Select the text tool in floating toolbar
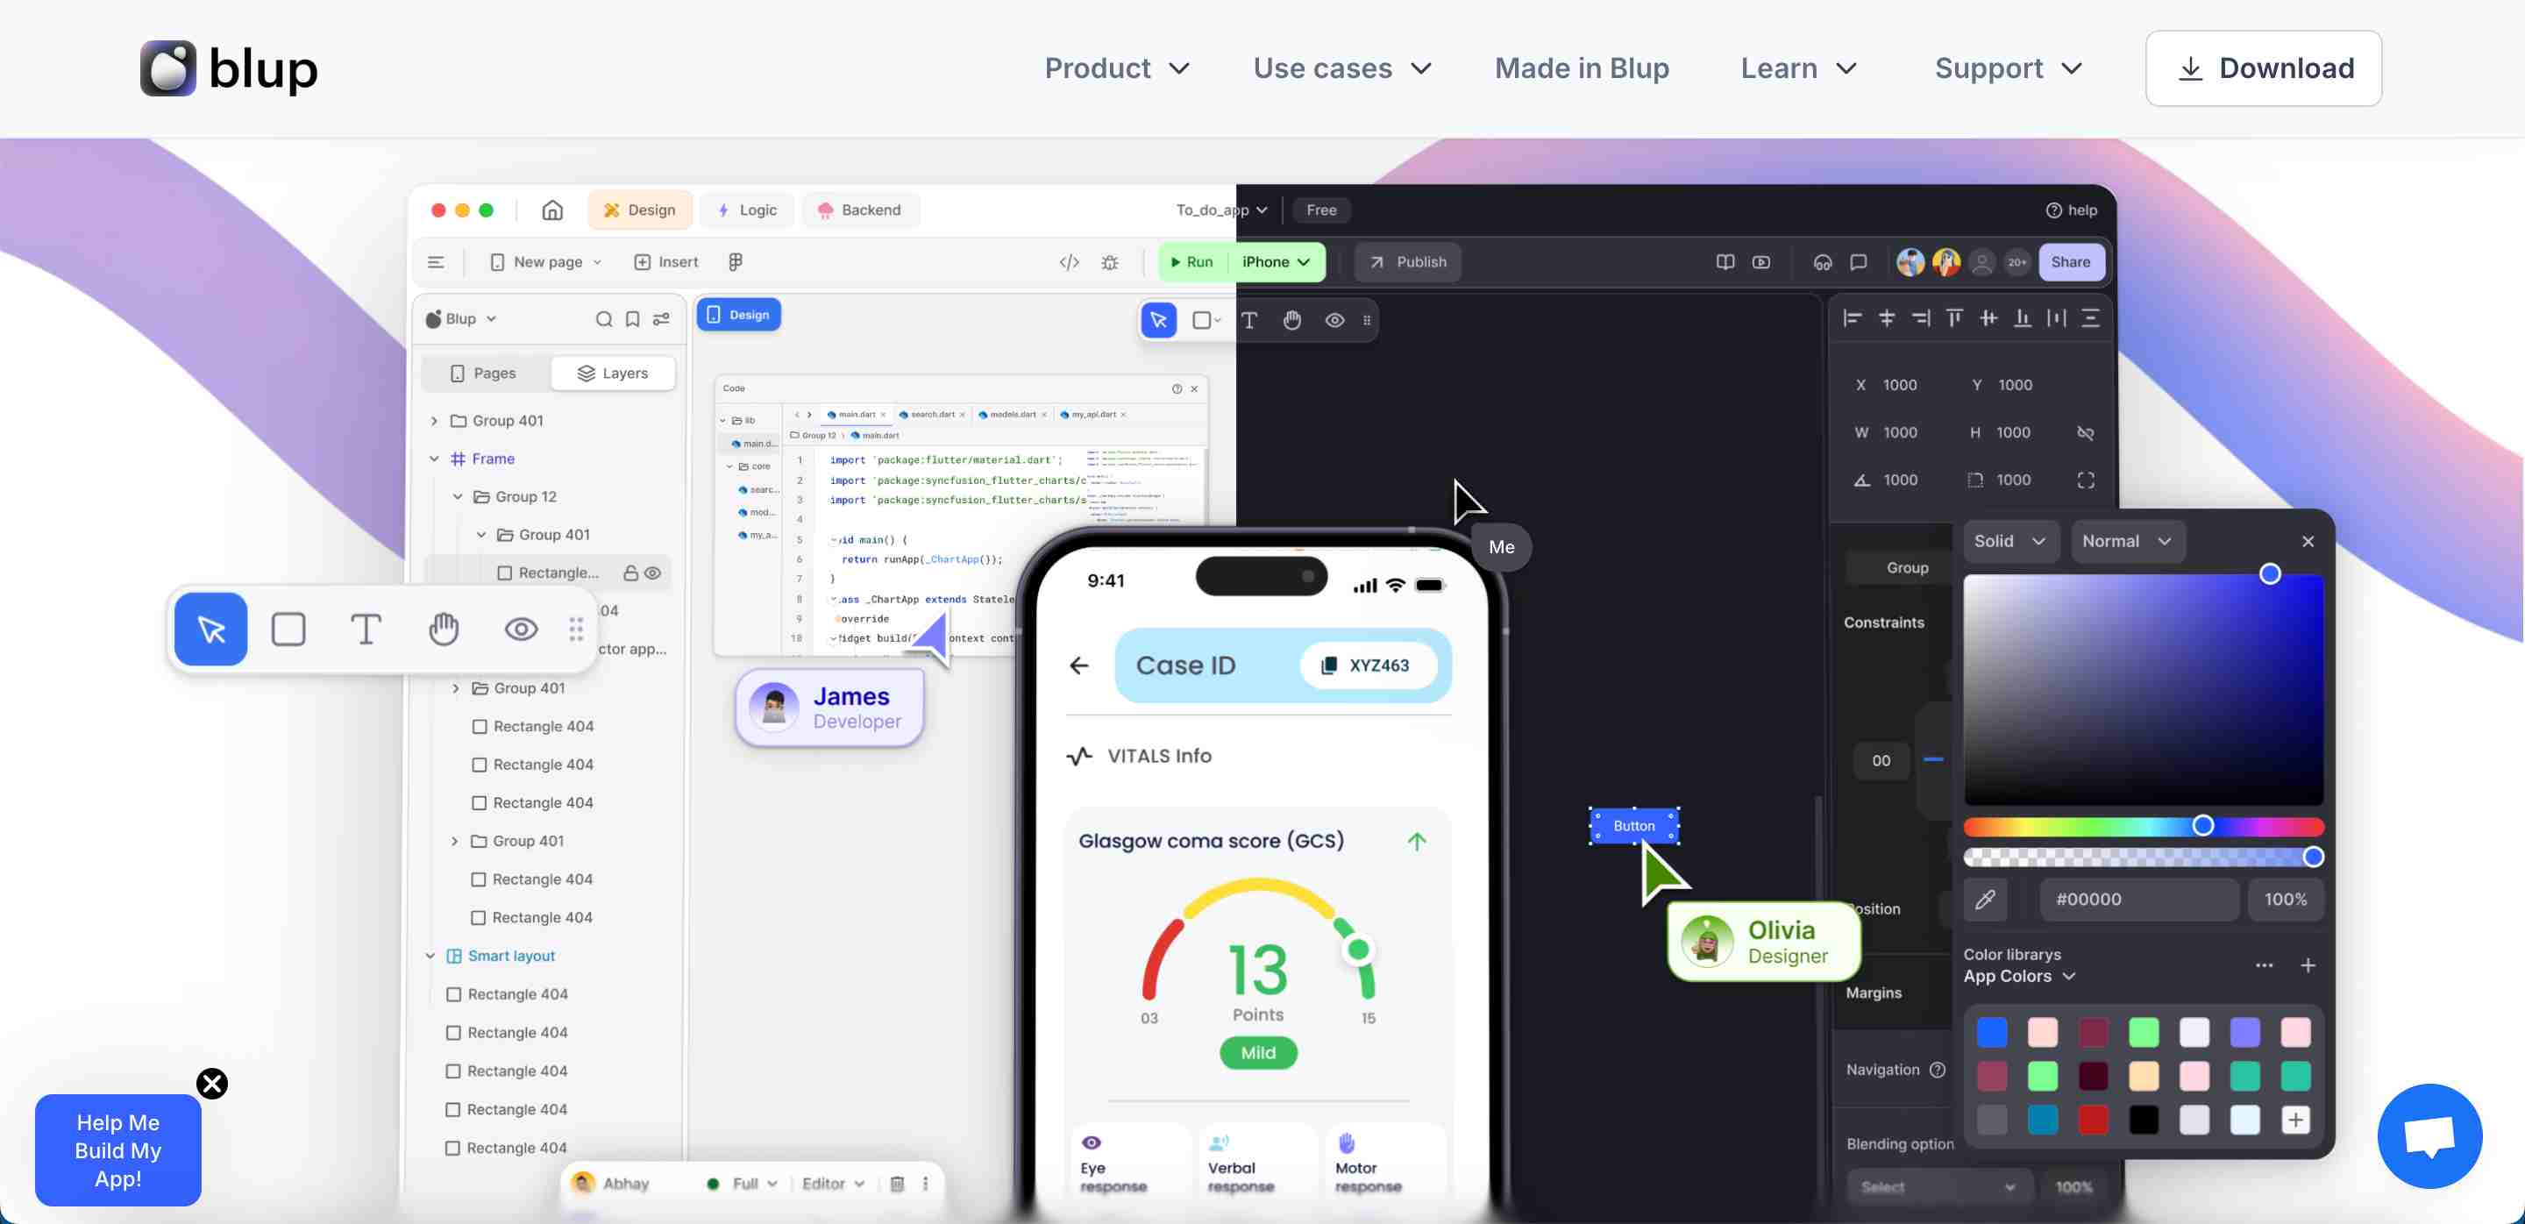Screen dimensions: 2525x1224 (366, 630)
